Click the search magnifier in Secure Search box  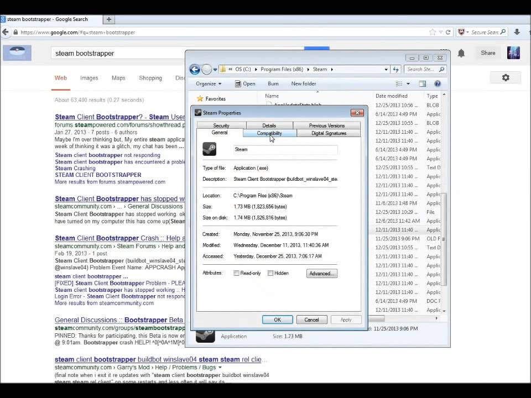[503, 32]
